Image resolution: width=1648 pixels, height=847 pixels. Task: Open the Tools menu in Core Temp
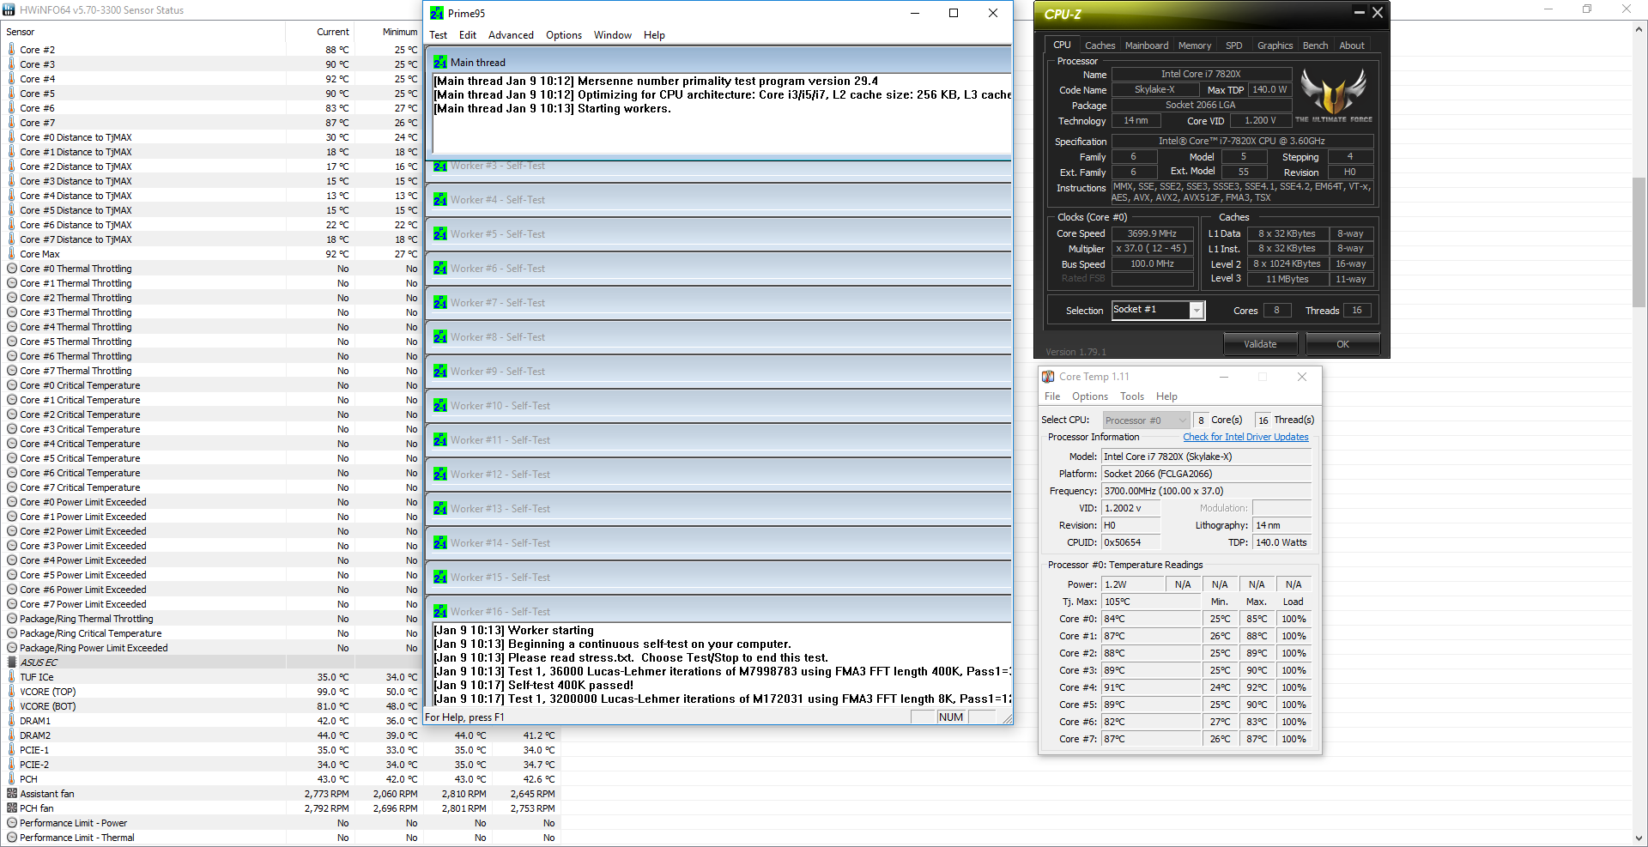(1132, 396)
